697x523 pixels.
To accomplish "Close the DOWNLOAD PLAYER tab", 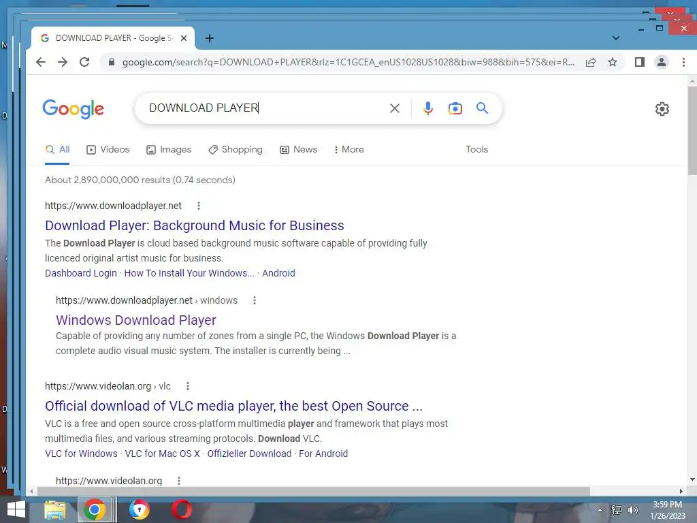I will 184,38.
